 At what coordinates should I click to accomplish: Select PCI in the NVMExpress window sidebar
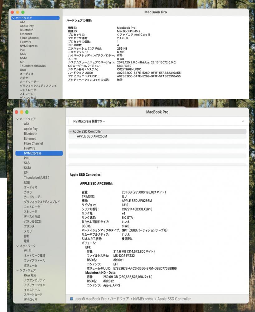coord(26,158)
